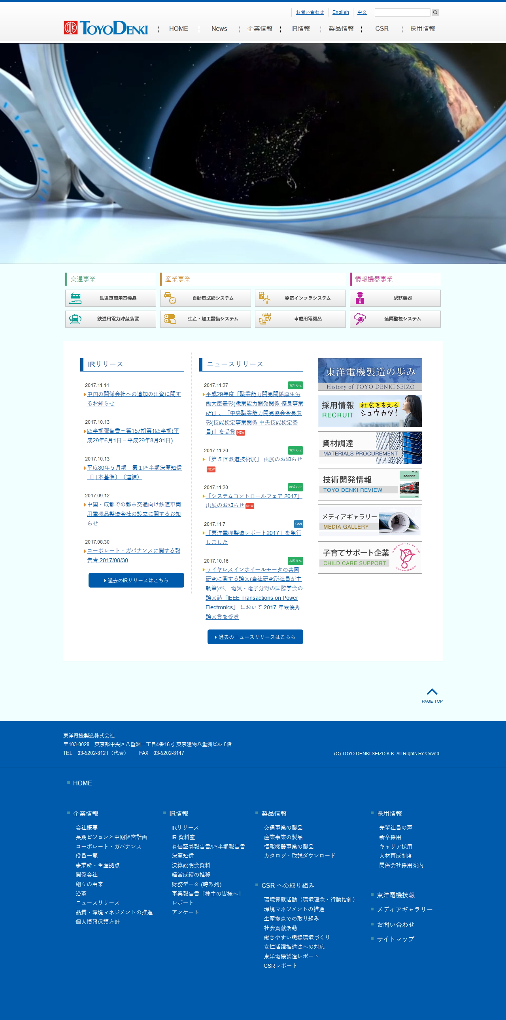Screen dimensions: 506x1020
Task: Click お知らせ tag on 2017.10.16 news
Action: (x=295, y=561)
